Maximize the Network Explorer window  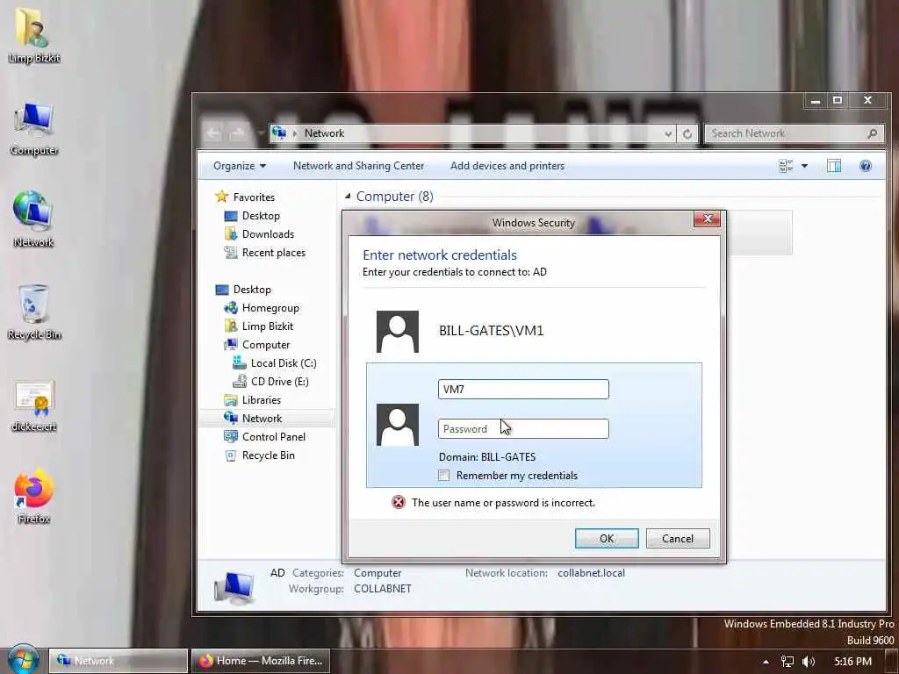(837, 100)
